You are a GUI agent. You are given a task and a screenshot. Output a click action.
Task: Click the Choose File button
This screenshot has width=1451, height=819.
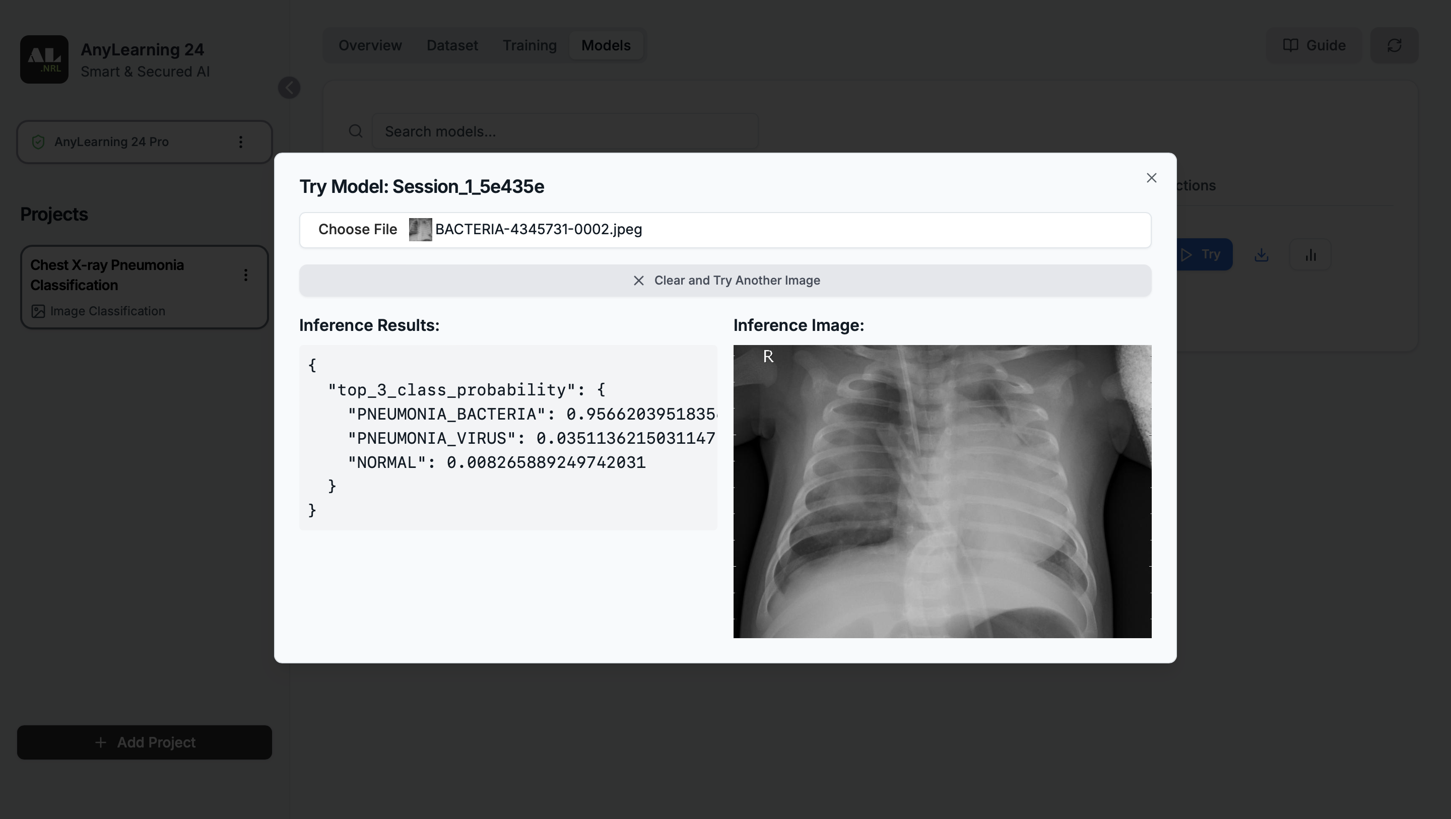pos(358,229)
